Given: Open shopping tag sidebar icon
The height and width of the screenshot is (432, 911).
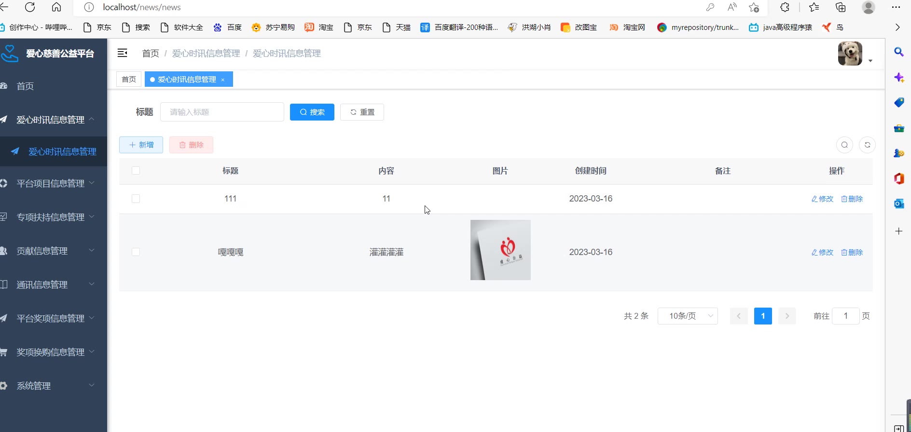Looking at the screenshot, I should (898, 102).
